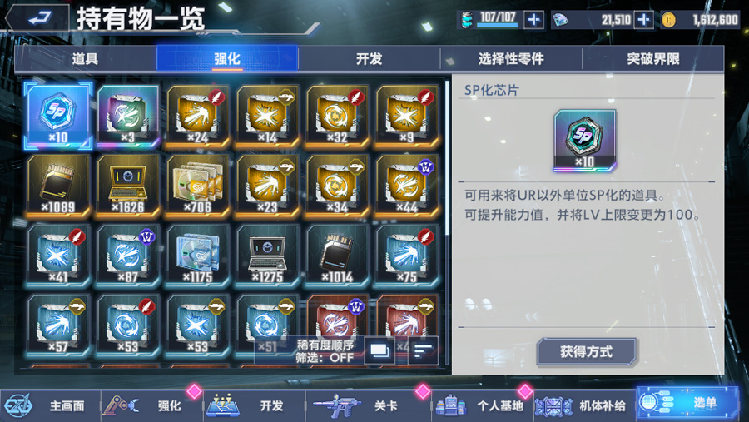
Task: Select the SP chip item ×10
Action: click(57, 115)
